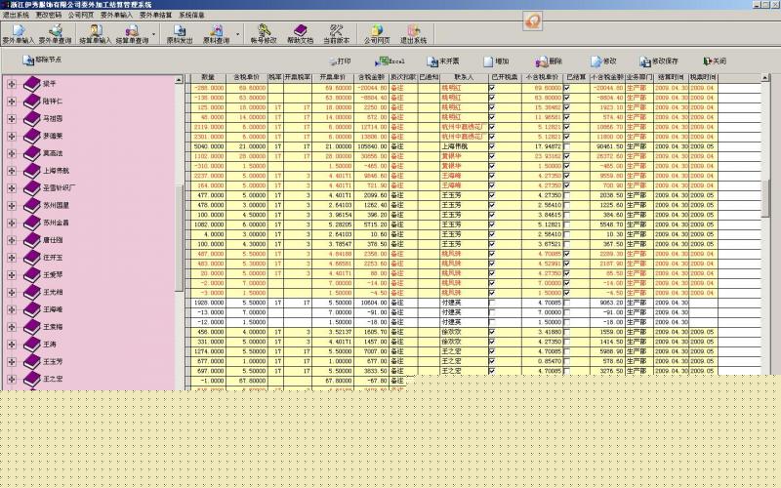Click the tree panel scrollbar up arrow

click(x=179, y=80)
